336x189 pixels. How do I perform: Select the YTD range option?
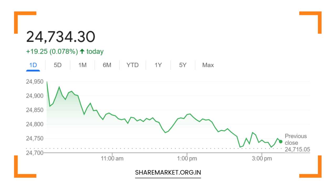(x=133, y=65)
